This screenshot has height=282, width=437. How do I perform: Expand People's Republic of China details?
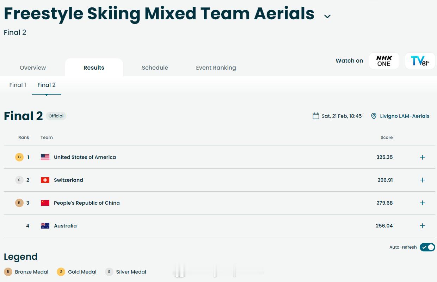[x=422, y=203]
